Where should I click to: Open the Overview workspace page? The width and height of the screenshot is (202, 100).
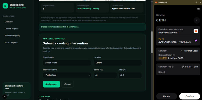tap(9, 22)
